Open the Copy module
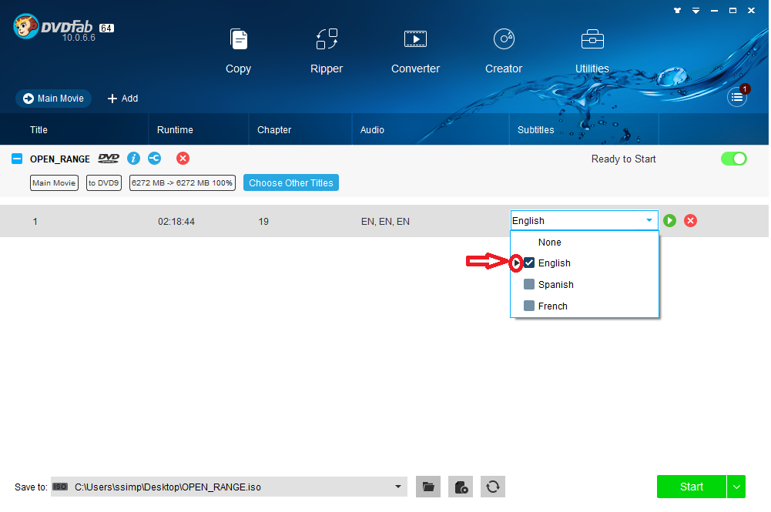The height and width of the screenshot is (512, 771). pyautogui.click(x=239, y=51)
